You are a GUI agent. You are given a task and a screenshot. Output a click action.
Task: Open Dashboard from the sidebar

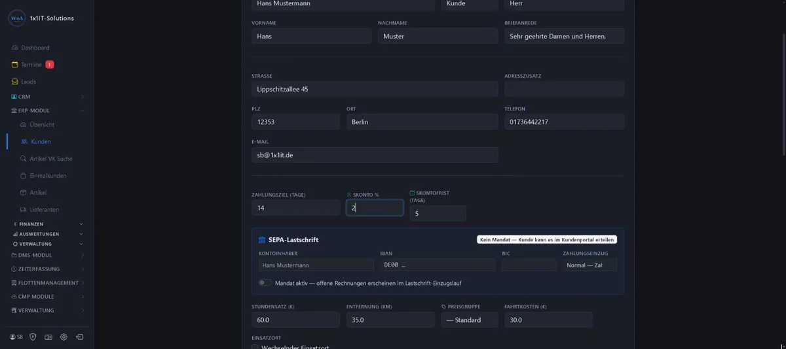pyautogui.click(x=30, y=48)
